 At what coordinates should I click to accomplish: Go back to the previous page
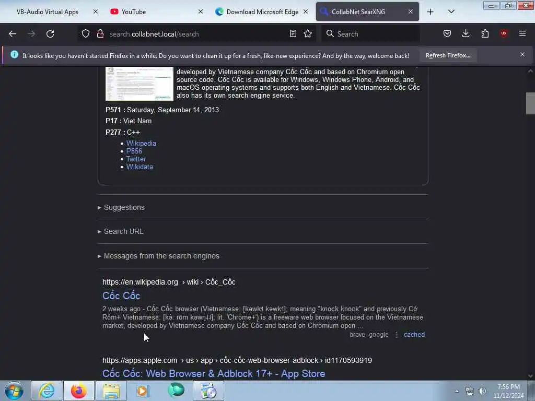click(13, 34)
